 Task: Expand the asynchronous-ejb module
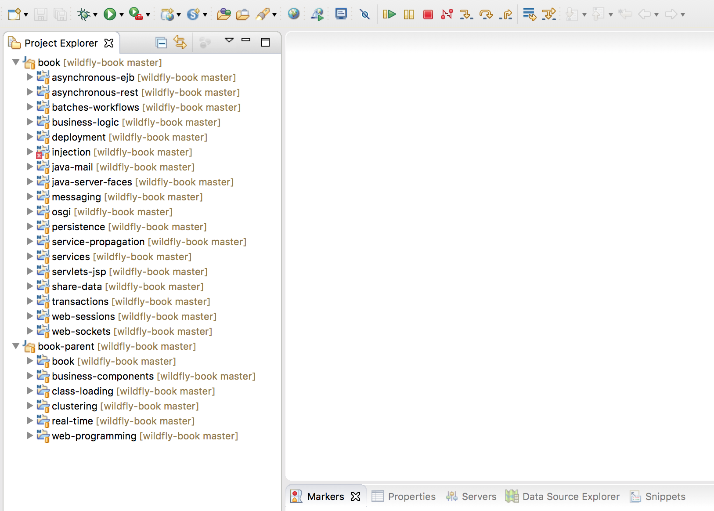click(30, 77)
